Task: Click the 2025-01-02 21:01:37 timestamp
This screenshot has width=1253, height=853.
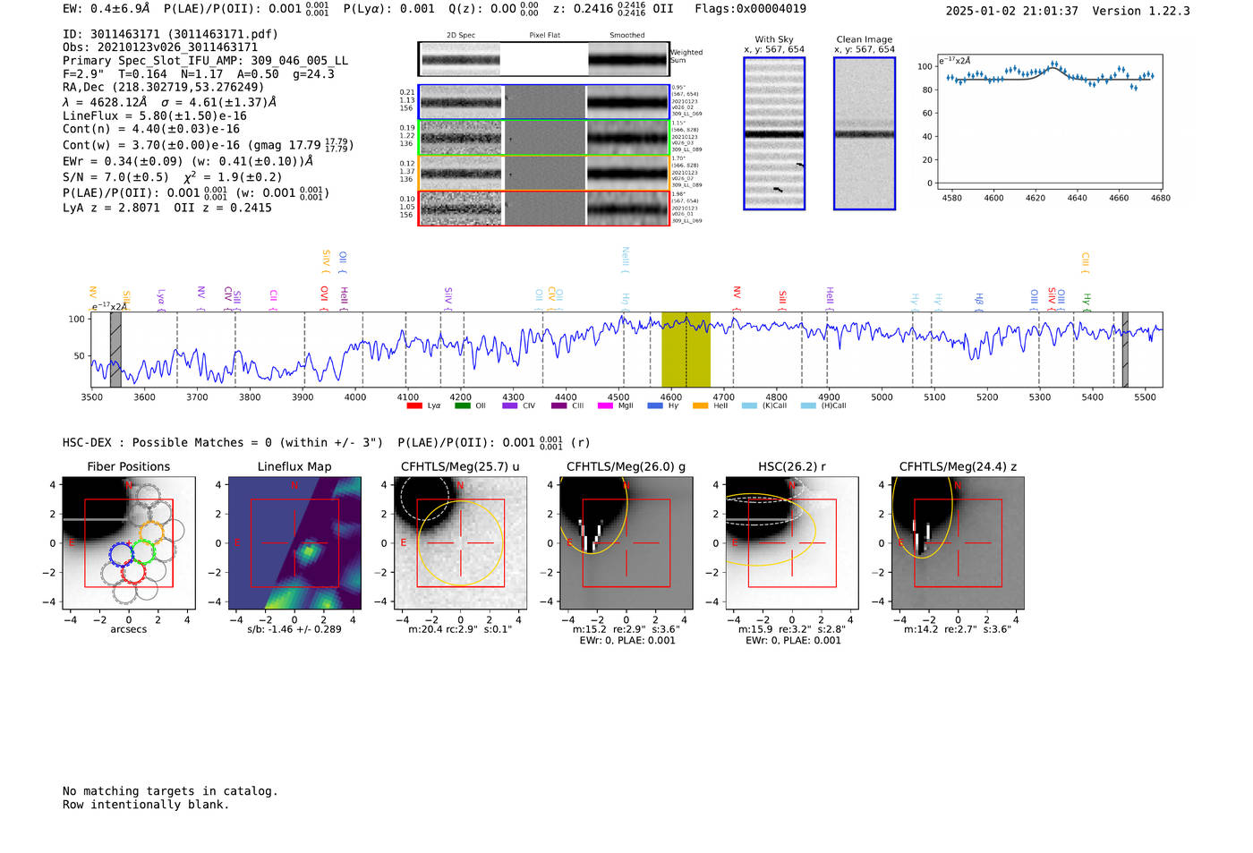Action: tap(1011, 11)
